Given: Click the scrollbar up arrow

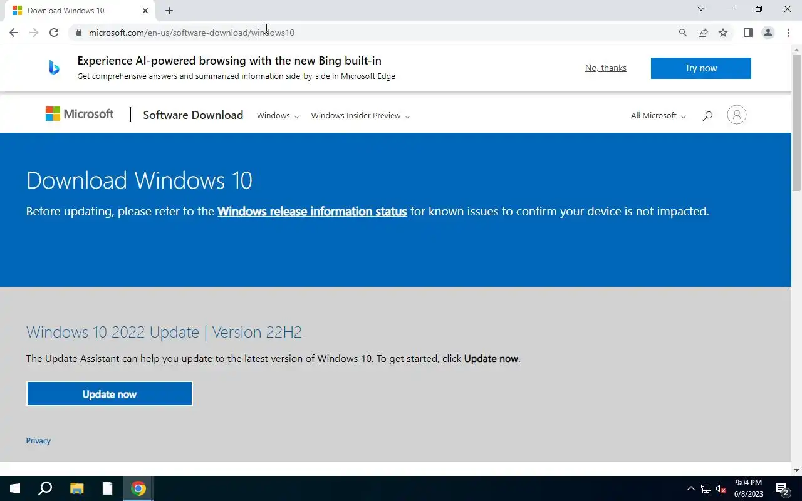Looking at the screenshot, I should 796,49.
